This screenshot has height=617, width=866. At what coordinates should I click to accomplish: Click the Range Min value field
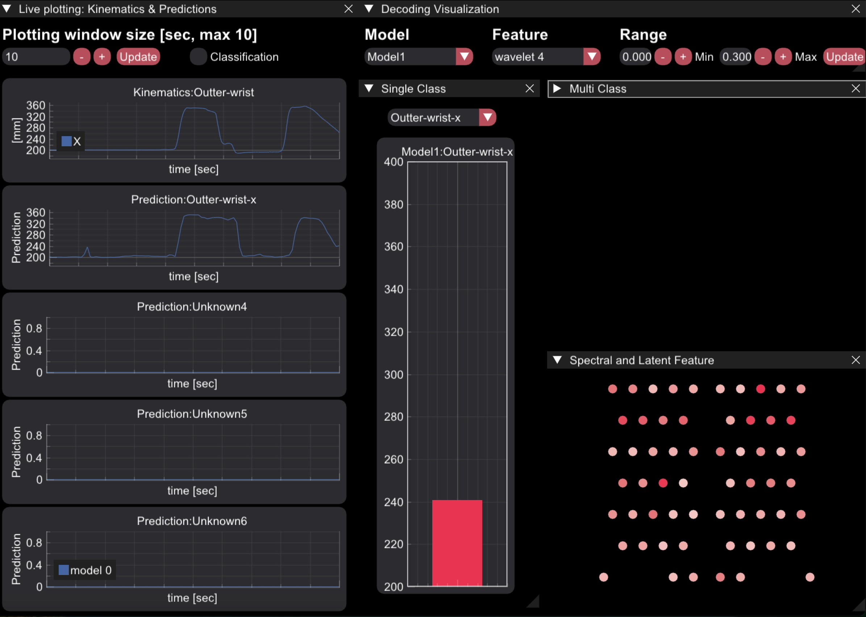(636, 57)
